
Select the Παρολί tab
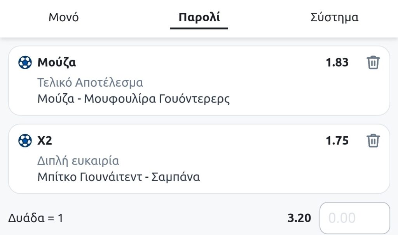[x=199, y=17]
